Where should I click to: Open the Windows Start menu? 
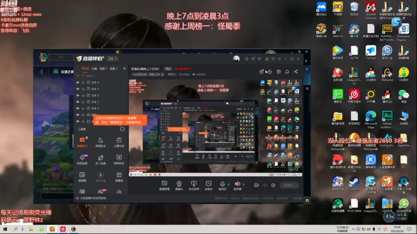point(5,229)
